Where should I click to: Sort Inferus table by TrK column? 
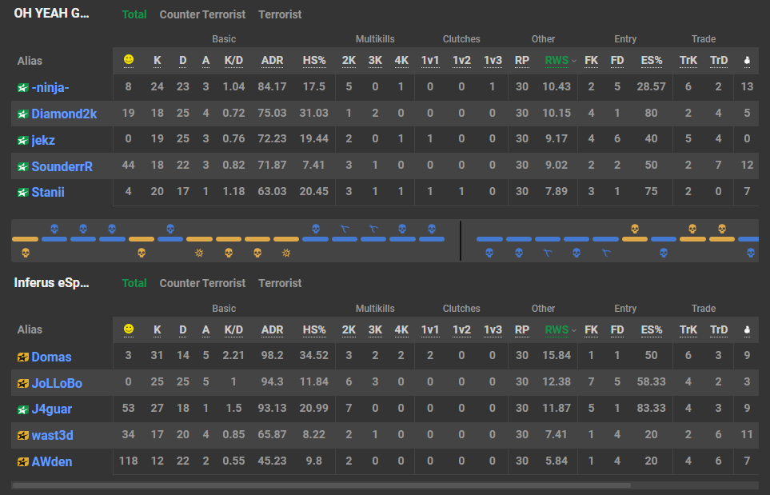688,329
